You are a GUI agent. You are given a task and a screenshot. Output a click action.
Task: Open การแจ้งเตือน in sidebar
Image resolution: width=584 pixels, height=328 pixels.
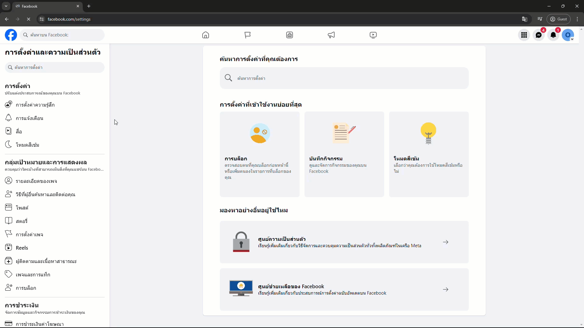click(x=55, y=118)
